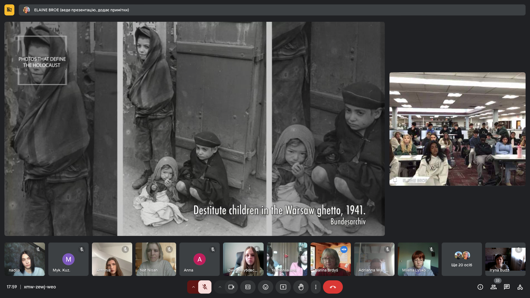Screen dimensions: 530x298
Task: Click muted mic icon on Antonia tile
Action: coord(125,249)
